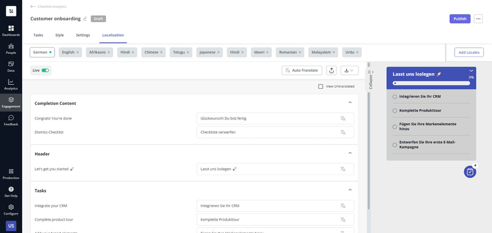Click the Draft status badge

pos(98,19)
